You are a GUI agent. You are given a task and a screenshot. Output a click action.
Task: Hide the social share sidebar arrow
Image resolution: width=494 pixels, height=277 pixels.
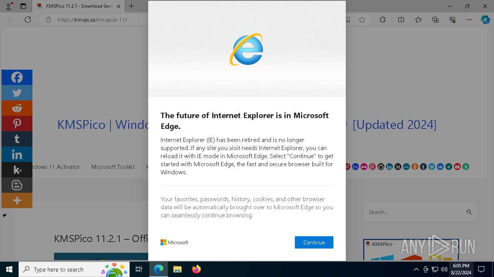pyautogui.click(x=5, y=215)
